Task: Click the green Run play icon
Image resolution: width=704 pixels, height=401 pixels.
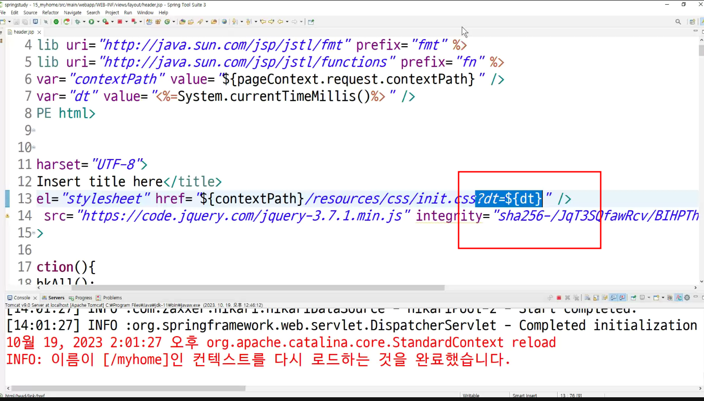Action: (91, 21)
